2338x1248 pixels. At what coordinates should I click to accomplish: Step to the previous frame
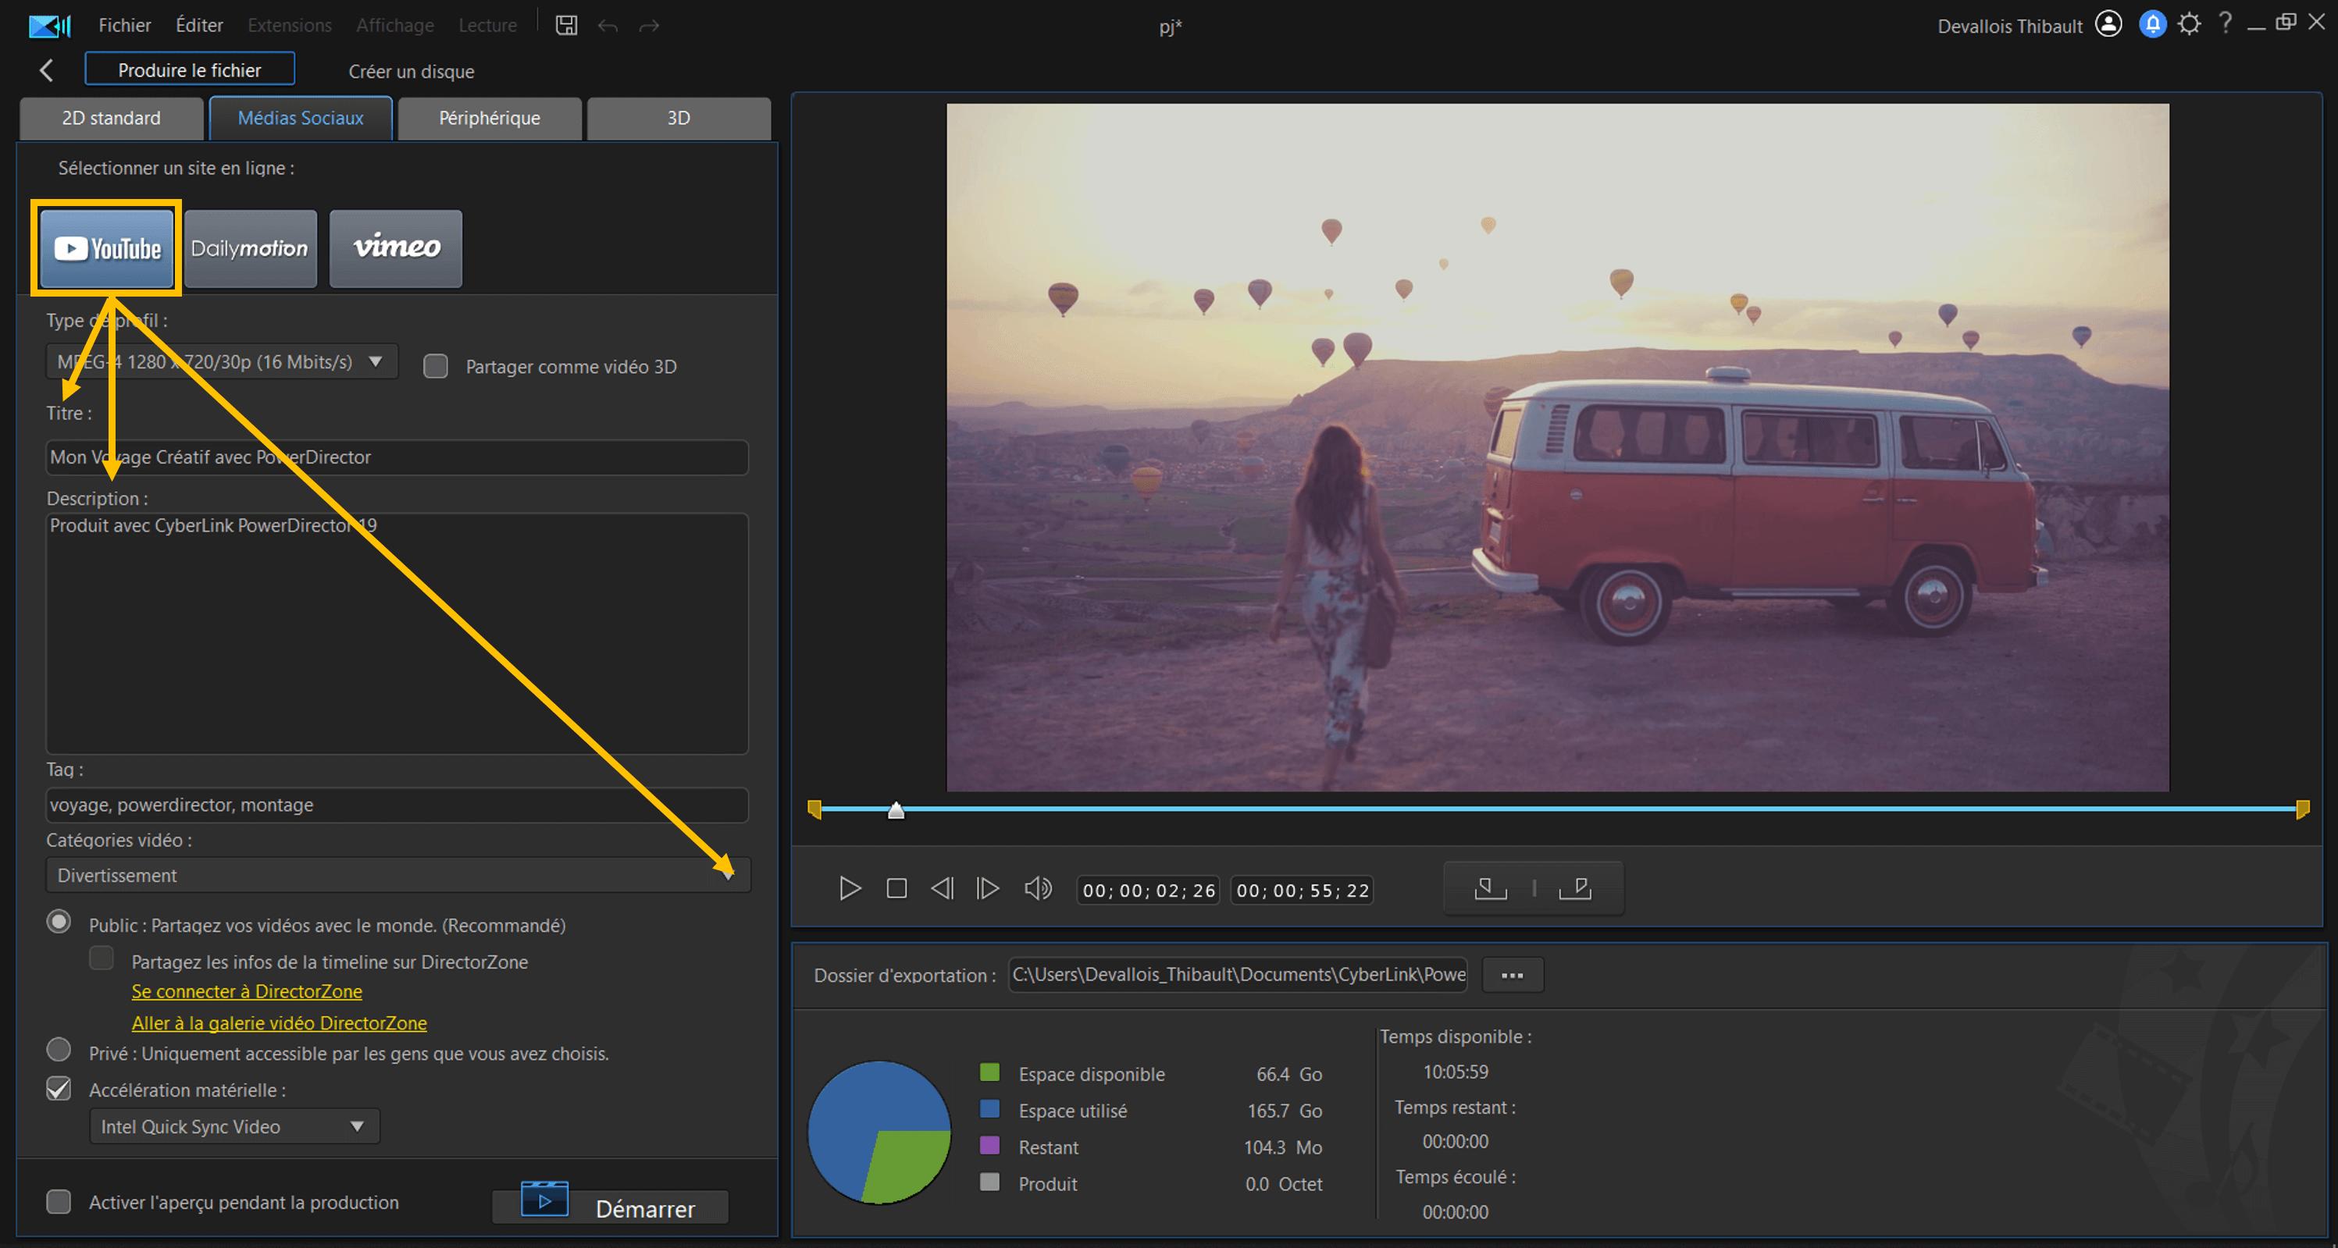tap(942, 888)
